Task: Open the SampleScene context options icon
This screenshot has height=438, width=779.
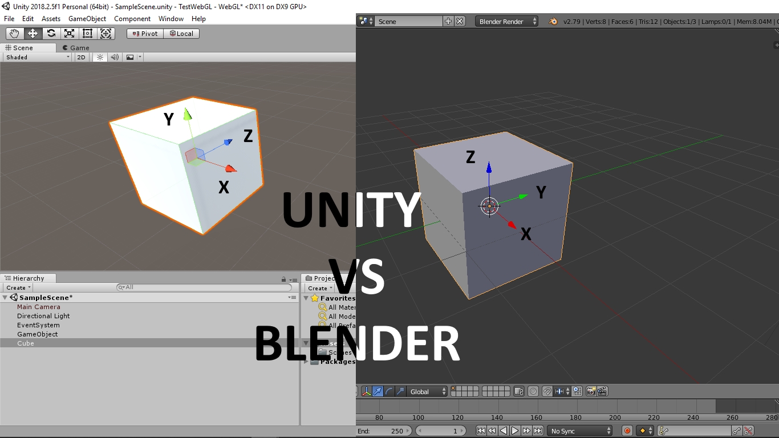Action: point(293,298)
